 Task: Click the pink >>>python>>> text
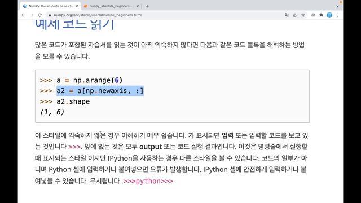pos(148,181)
